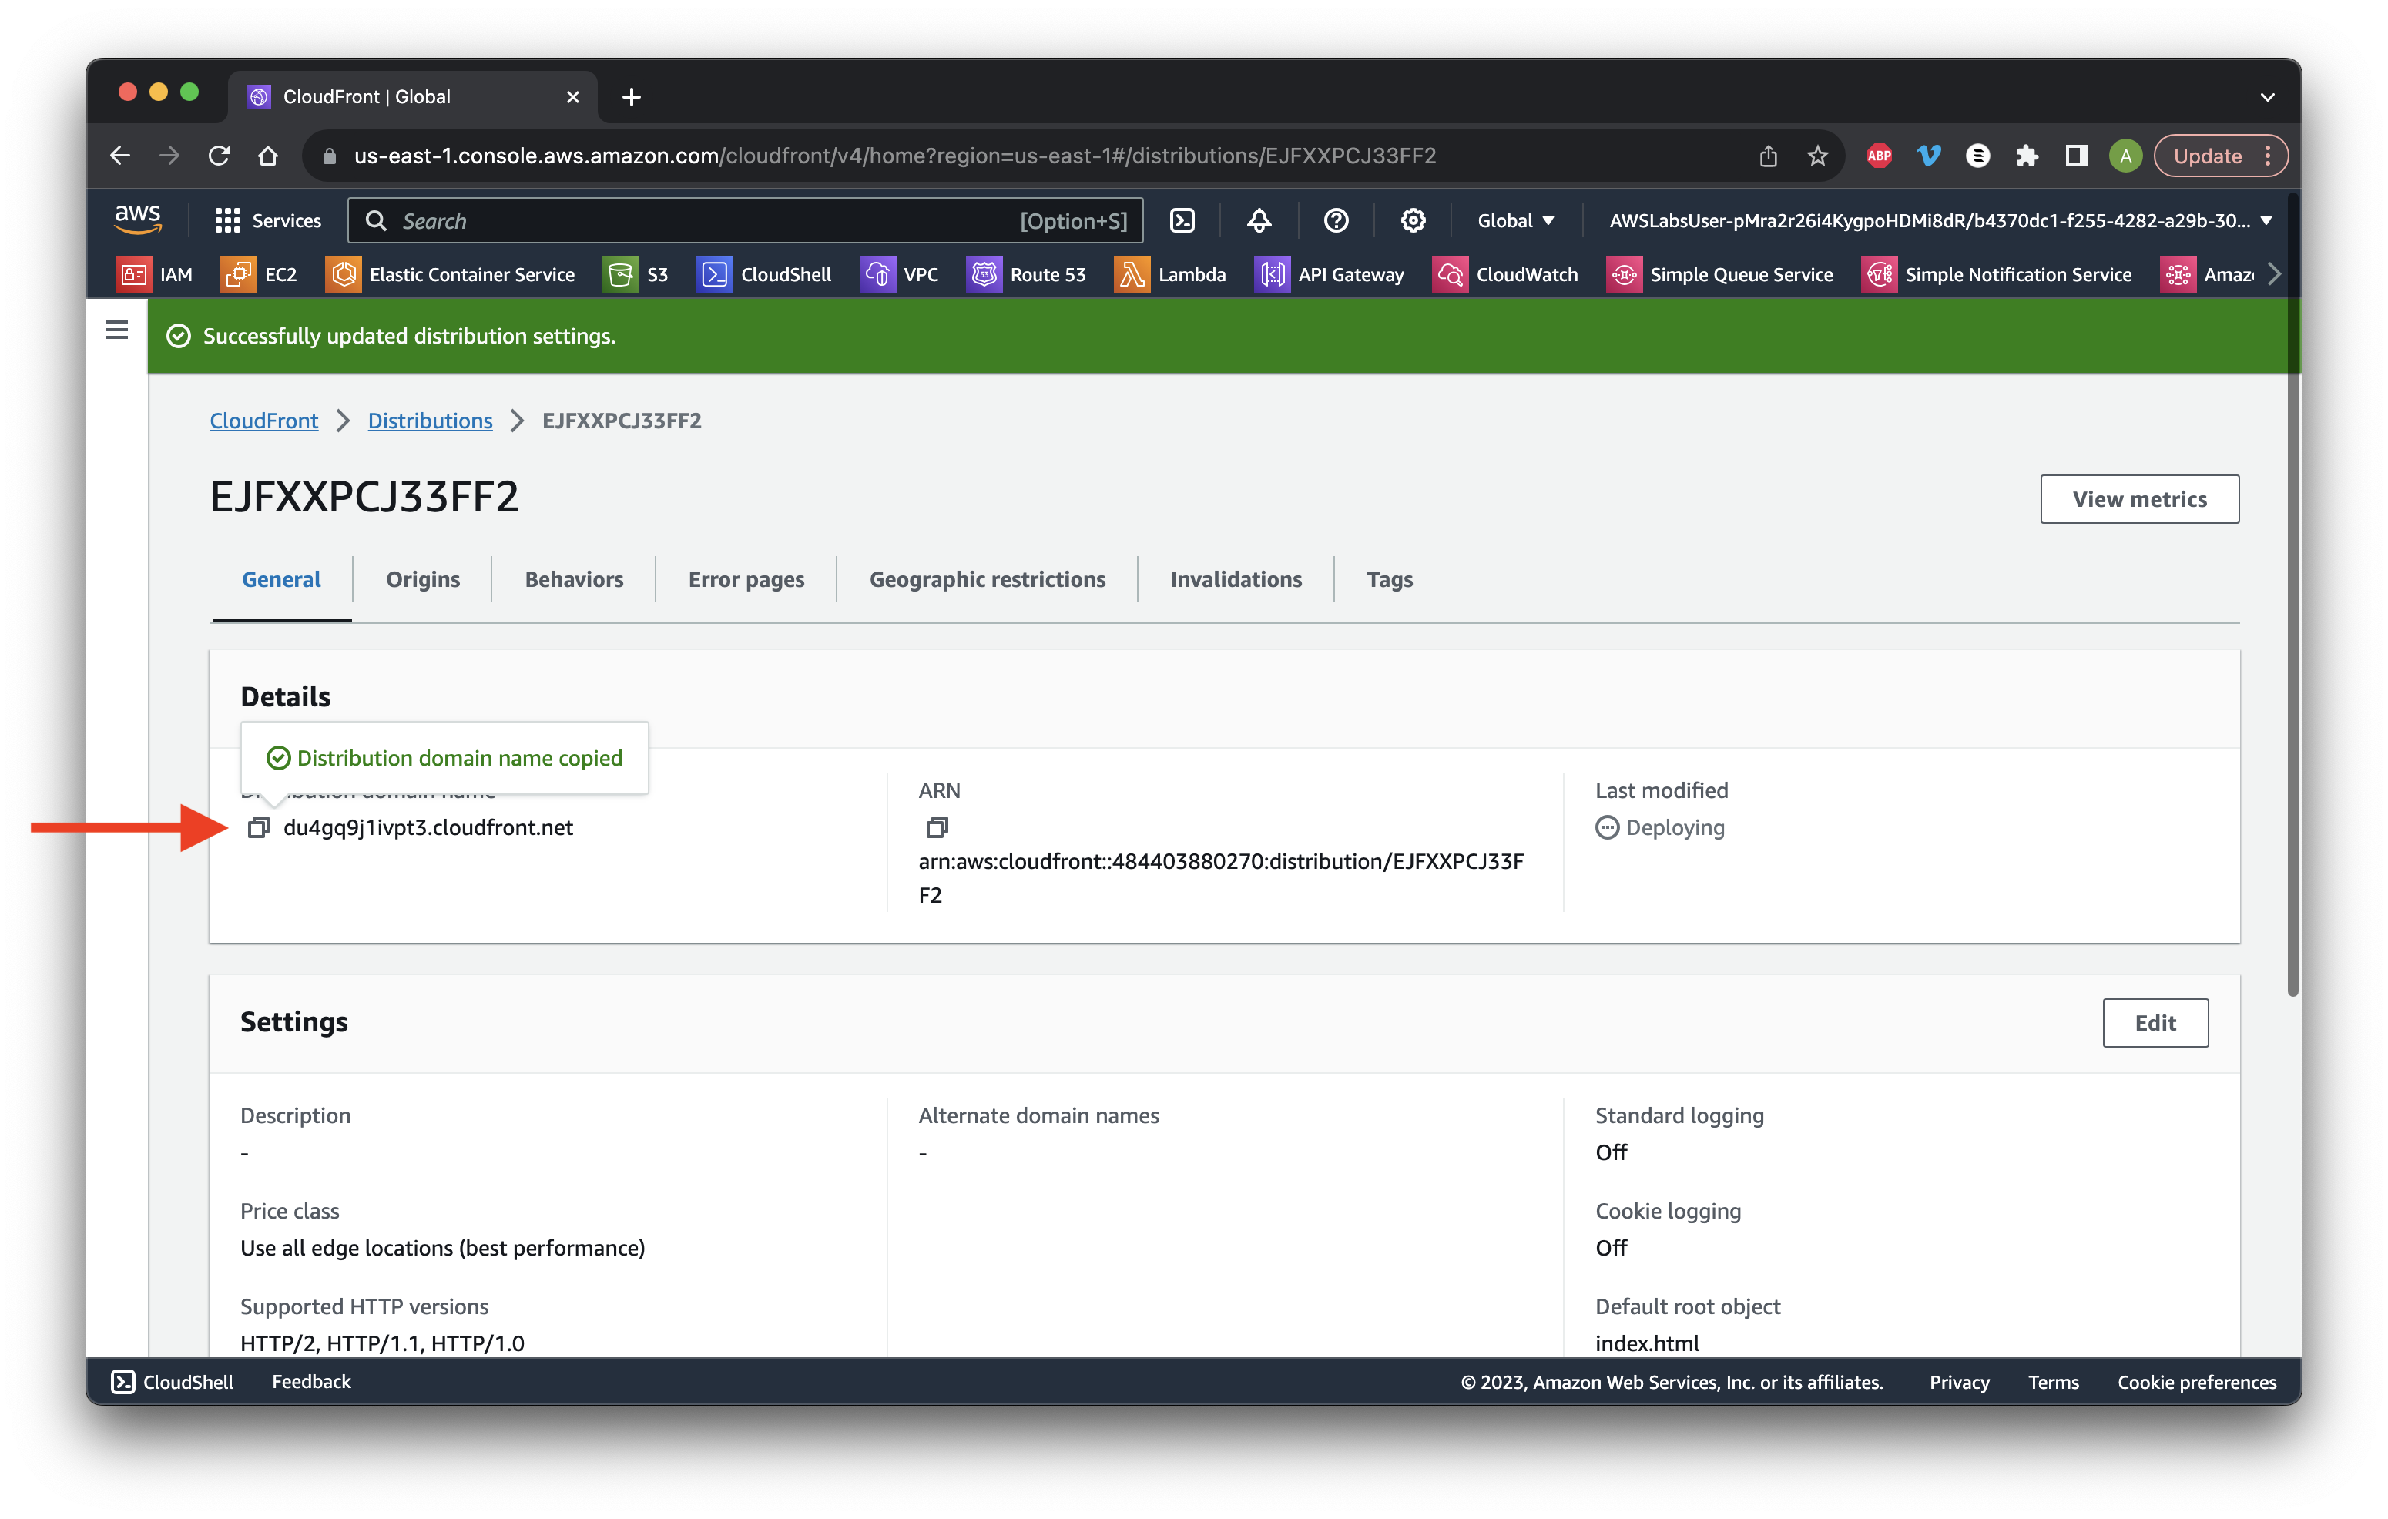Open the Chrome Update menu
Screen dimensions: 2388x1519
click(2220, 156)
